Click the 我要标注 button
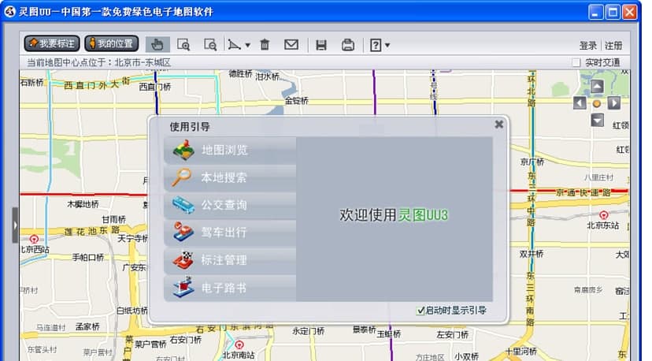Screen dimensions: 652x361 53,43
